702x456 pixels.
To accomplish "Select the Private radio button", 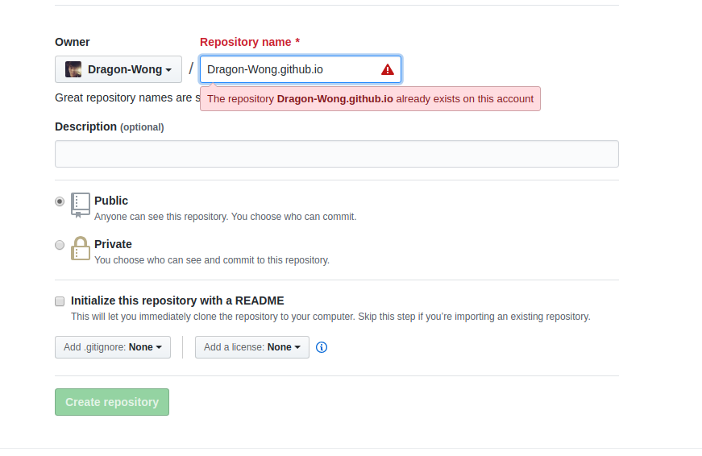I will (x=60, y=245).
